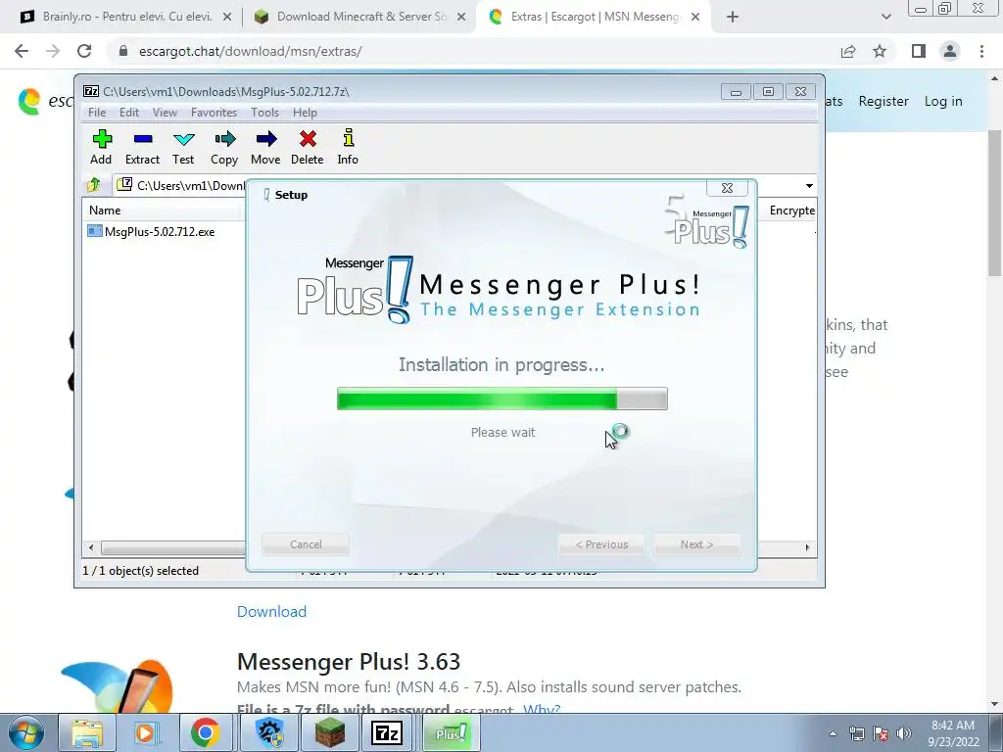Switch to Chrome in the taskbar
Screen dimensions: 1003x752
(x=205, y=732)
